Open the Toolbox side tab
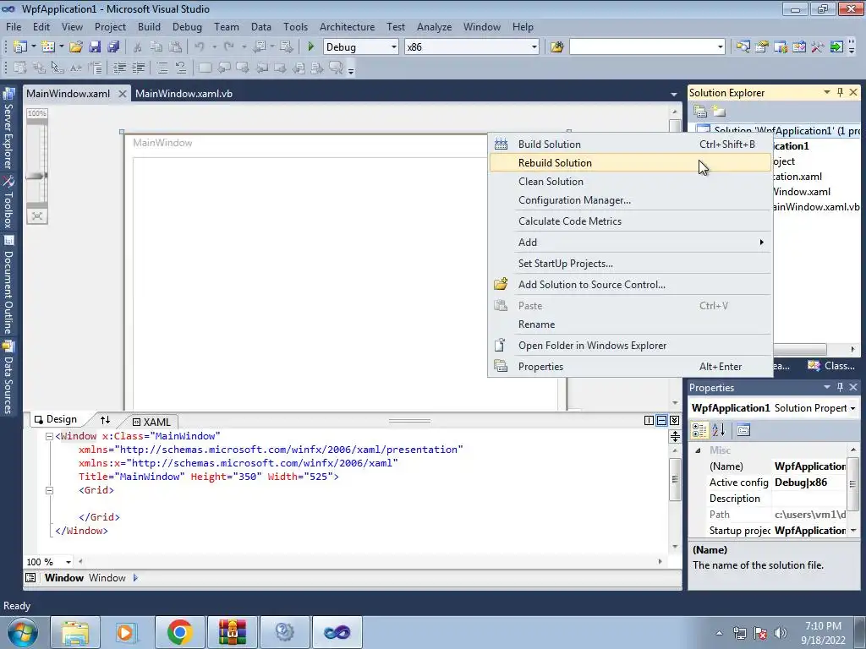866x649 pixels. point(8,203)
